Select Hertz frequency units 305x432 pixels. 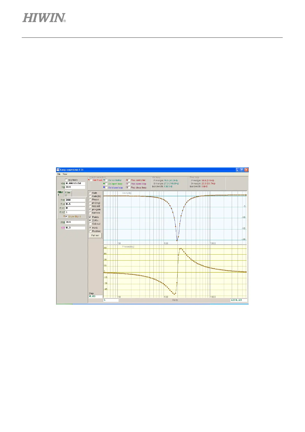[x=90, y=228]
